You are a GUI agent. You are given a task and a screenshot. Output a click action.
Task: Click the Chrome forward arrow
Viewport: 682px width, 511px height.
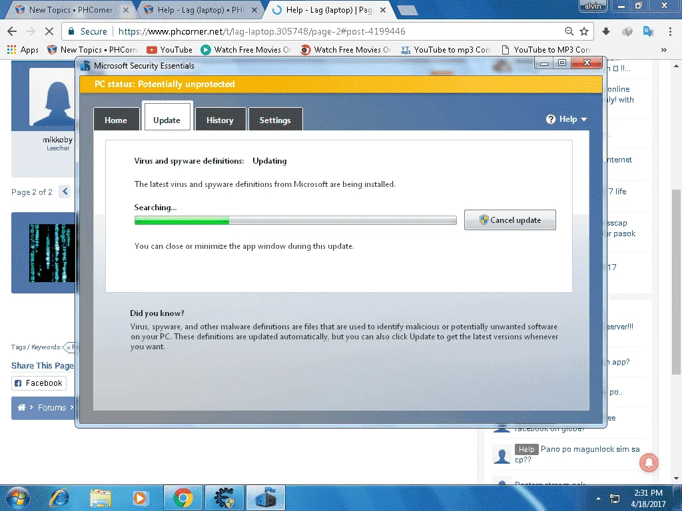point(31,31)
